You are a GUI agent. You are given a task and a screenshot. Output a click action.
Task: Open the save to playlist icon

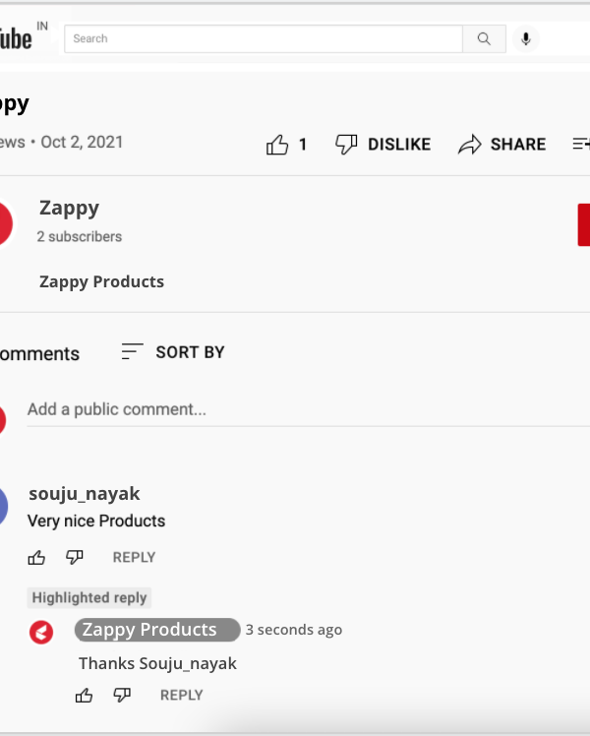581,144
